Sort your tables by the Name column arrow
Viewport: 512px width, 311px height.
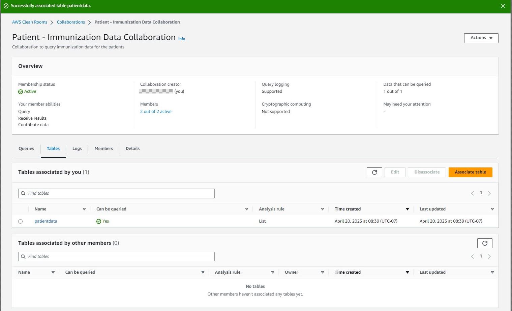(84, 209)
